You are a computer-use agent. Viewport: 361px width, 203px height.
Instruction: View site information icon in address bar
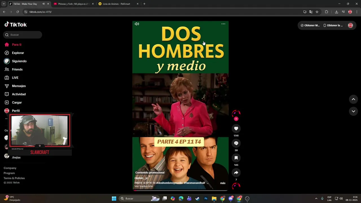(26, 12)
